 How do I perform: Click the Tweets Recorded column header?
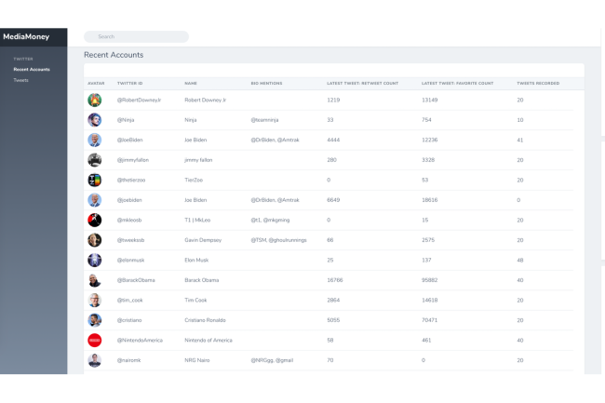[x=538, y=83]
